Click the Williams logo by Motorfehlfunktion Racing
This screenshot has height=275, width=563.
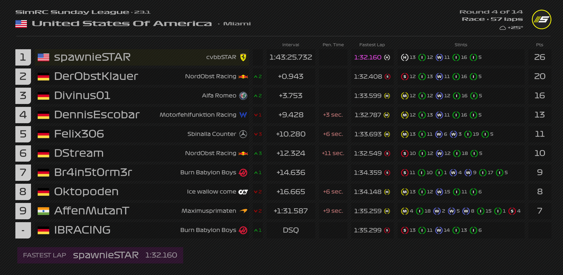243,115
